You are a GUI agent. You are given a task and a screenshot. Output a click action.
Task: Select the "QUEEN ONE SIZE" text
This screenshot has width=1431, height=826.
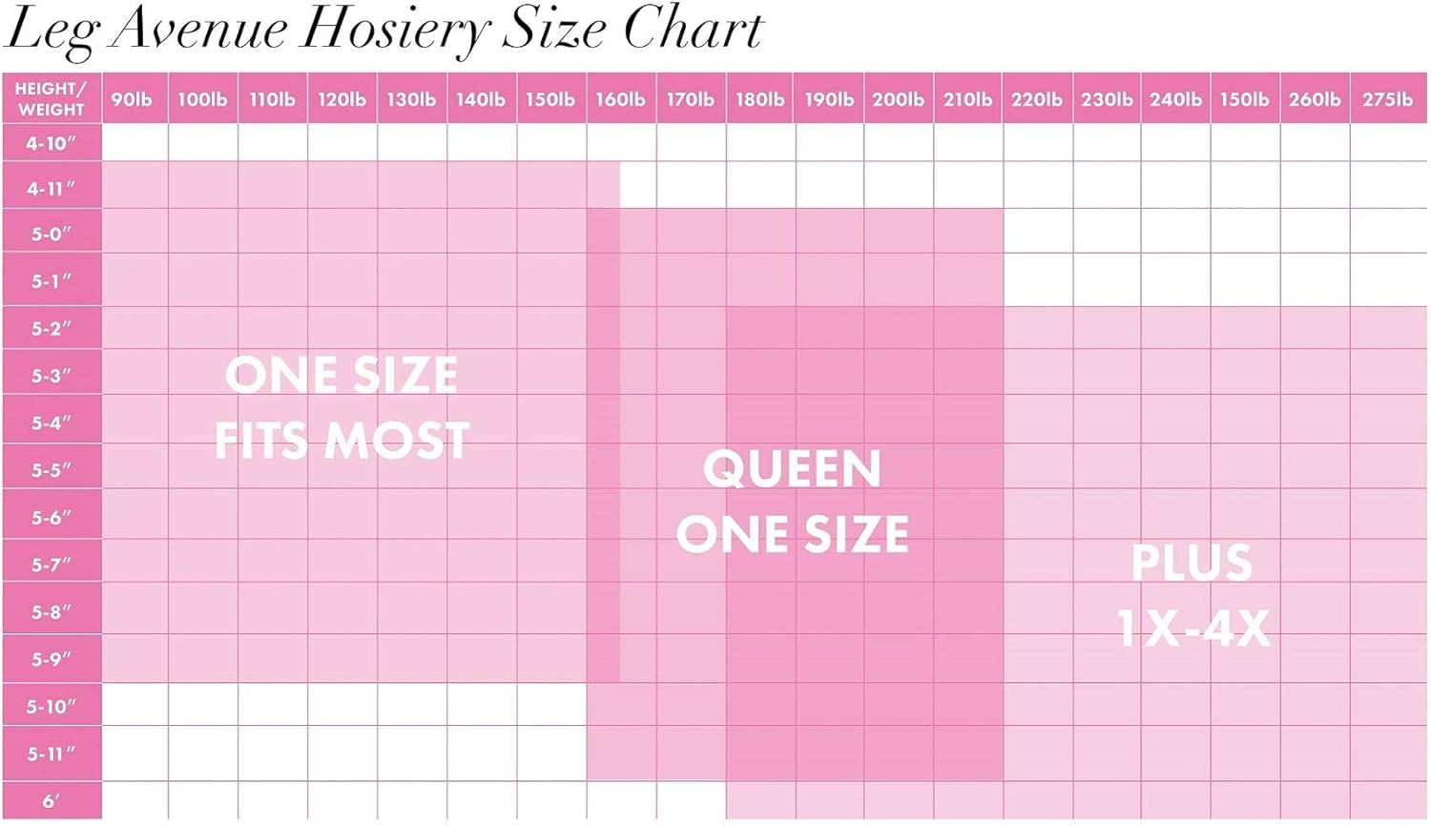tap(792, 501)
